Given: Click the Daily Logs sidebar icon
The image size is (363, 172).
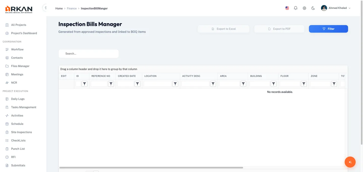Looking at the screenshot, I should [x=7, y=99].
